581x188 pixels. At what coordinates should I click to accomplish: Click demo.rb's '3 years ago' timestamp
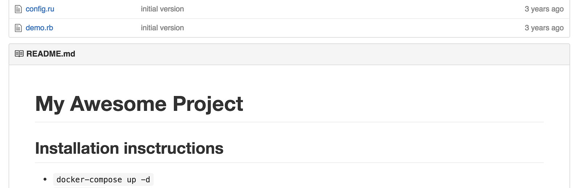(544, 28)
